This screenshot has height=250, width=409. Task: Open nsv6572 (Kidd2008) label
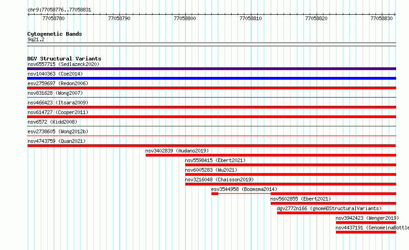52,122
